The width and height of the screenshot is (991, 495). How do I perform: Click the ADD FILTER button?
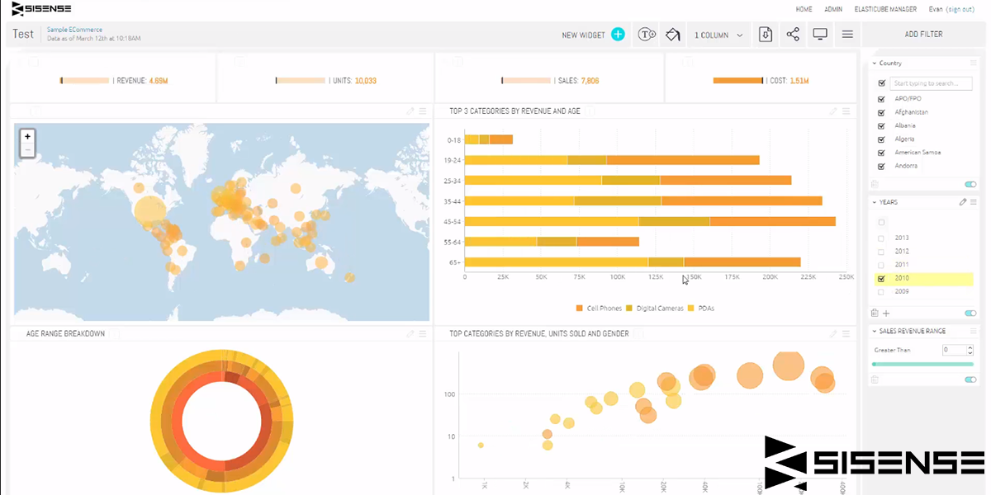923,34
